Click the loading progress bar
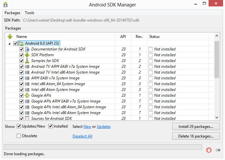The image size is (225, 160). (x=103, y=147)
